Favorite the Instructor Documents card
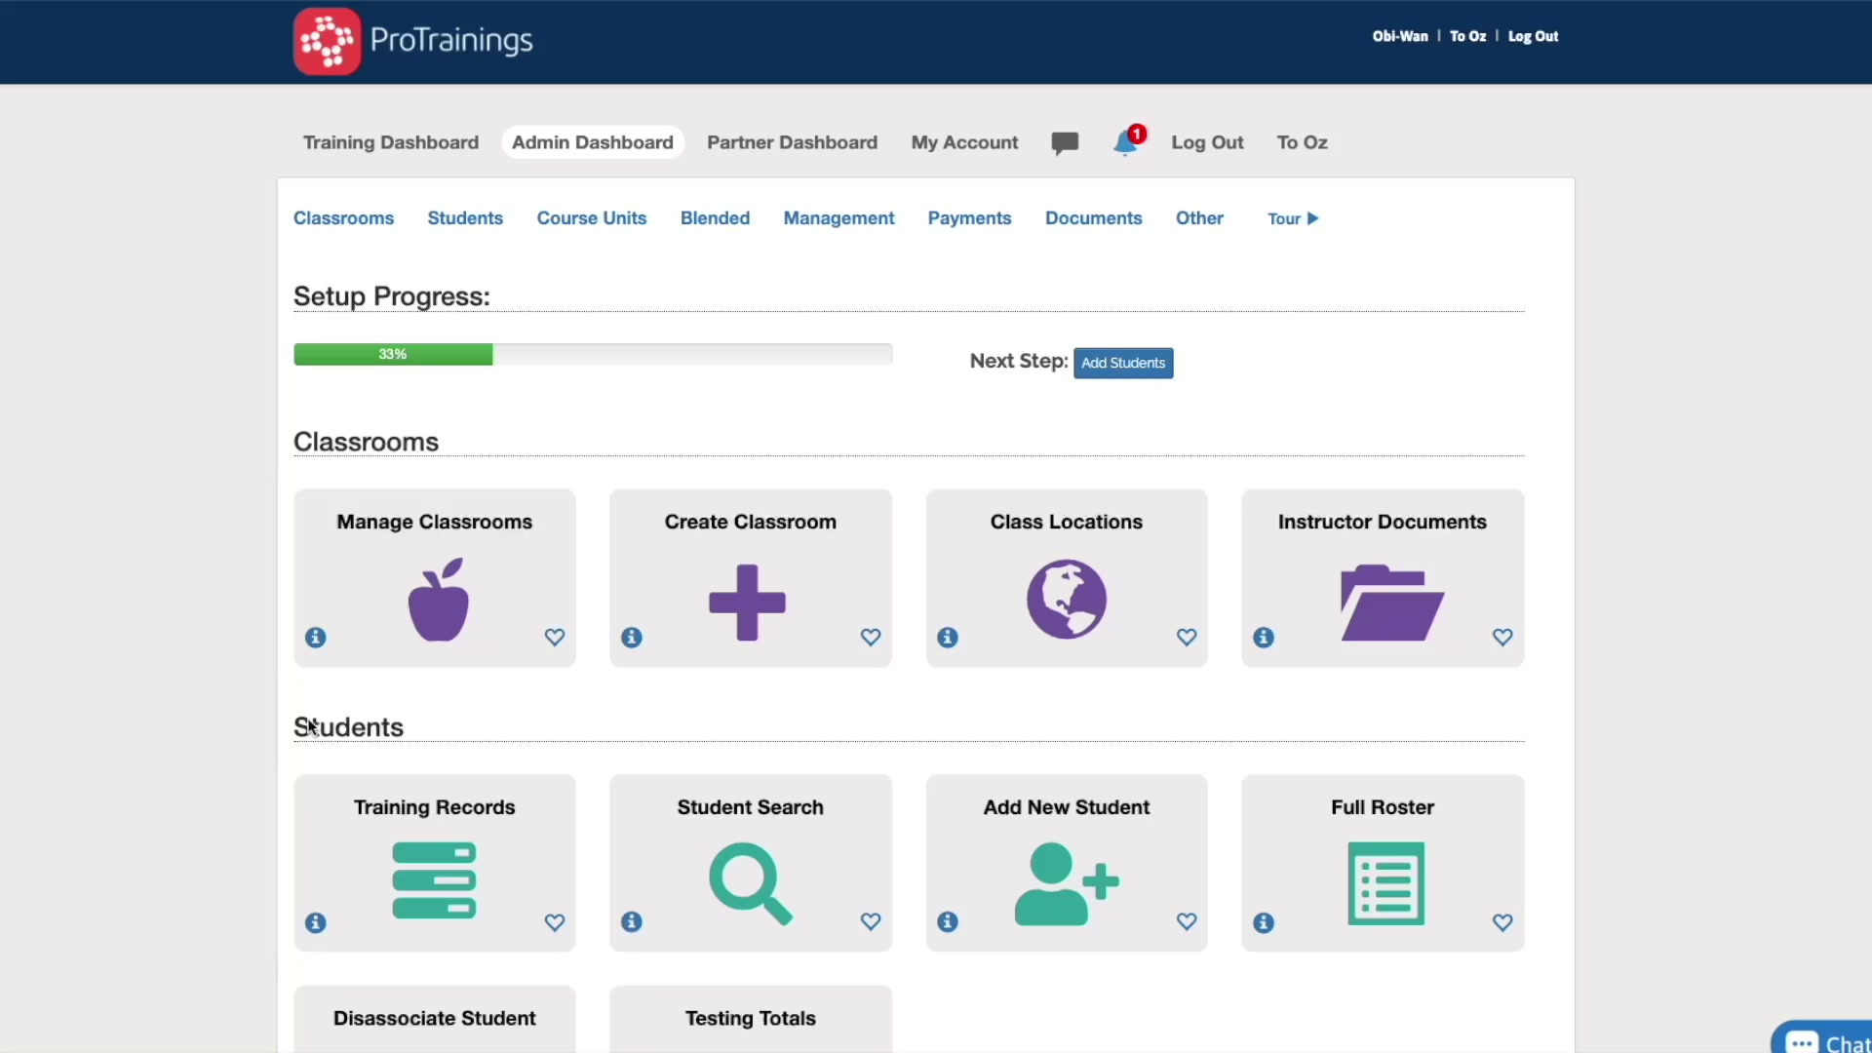The width and height of the screenshot is (1872, 1053). point(1502,638)
